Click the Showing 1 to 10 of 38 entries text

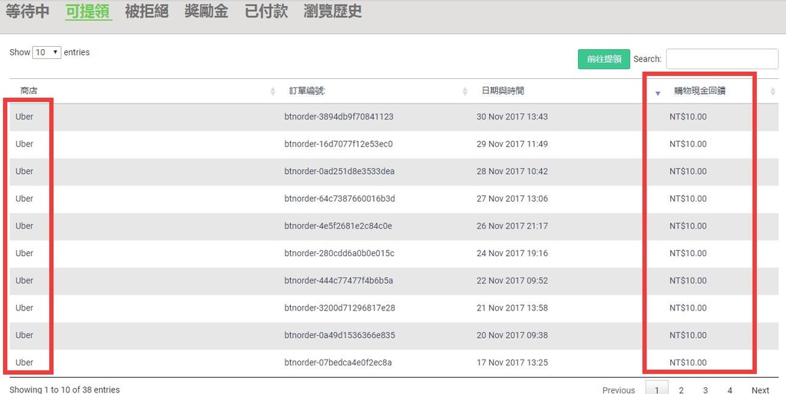click(64, 389)
